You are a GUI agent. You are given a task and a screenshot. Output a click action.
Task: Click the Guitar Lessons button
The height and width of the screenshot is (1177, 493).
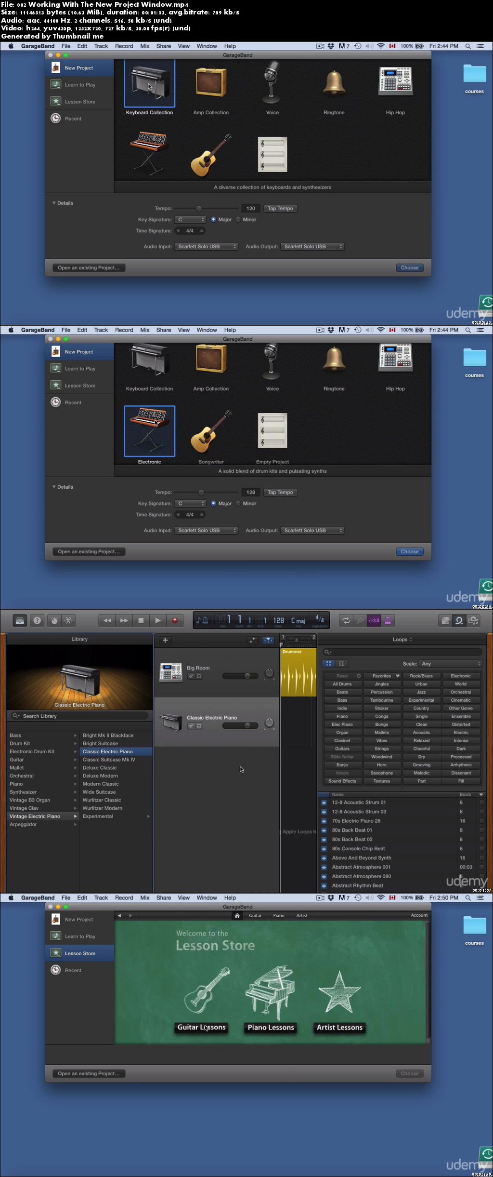201,1027
